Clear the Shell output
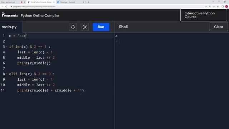 point(218,27)
